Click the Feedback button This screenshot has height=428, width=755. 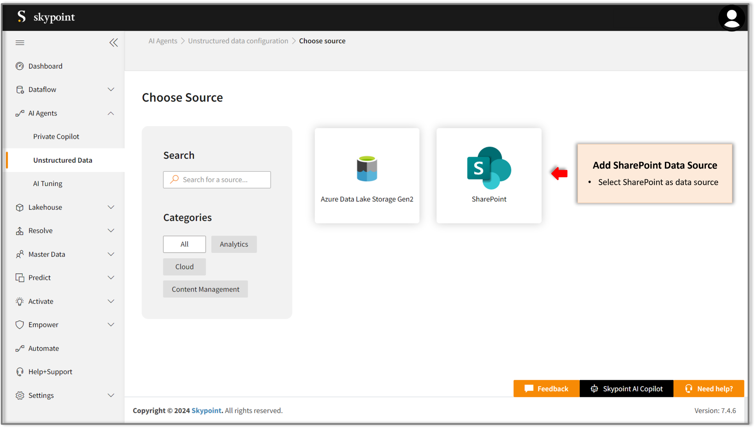click(x=546, y=388)
